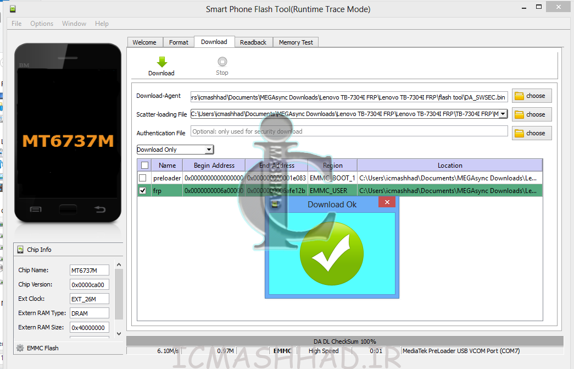Image resolution: width=574 pixels, height=369 pixels.
Task: Click the Chip Info panel icon
Action: coord(20,250)
